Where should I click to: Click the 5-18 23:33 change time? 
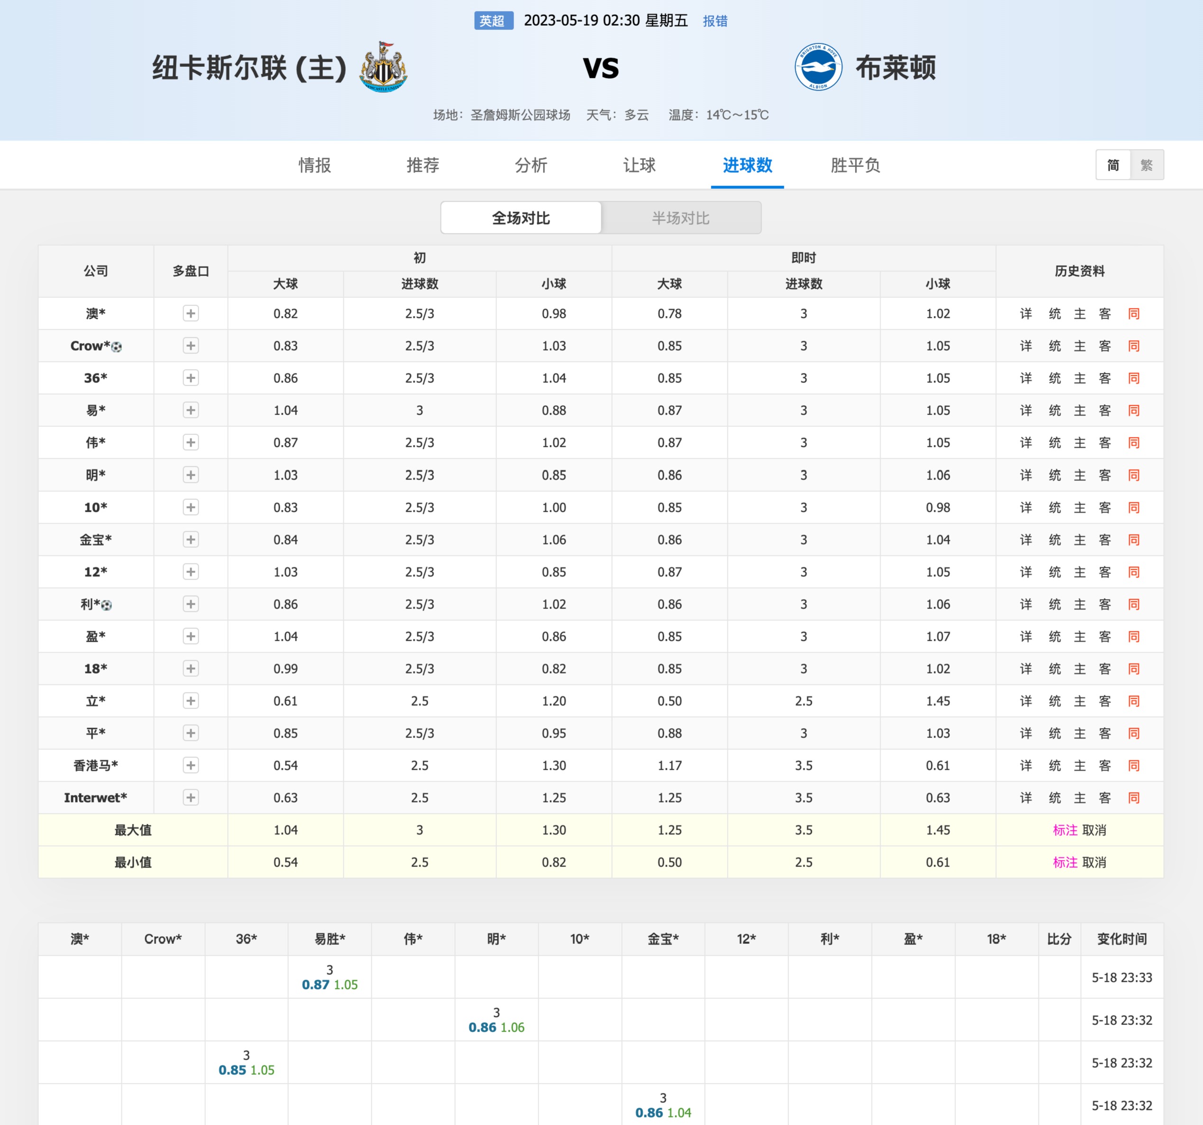[1122, 977]
